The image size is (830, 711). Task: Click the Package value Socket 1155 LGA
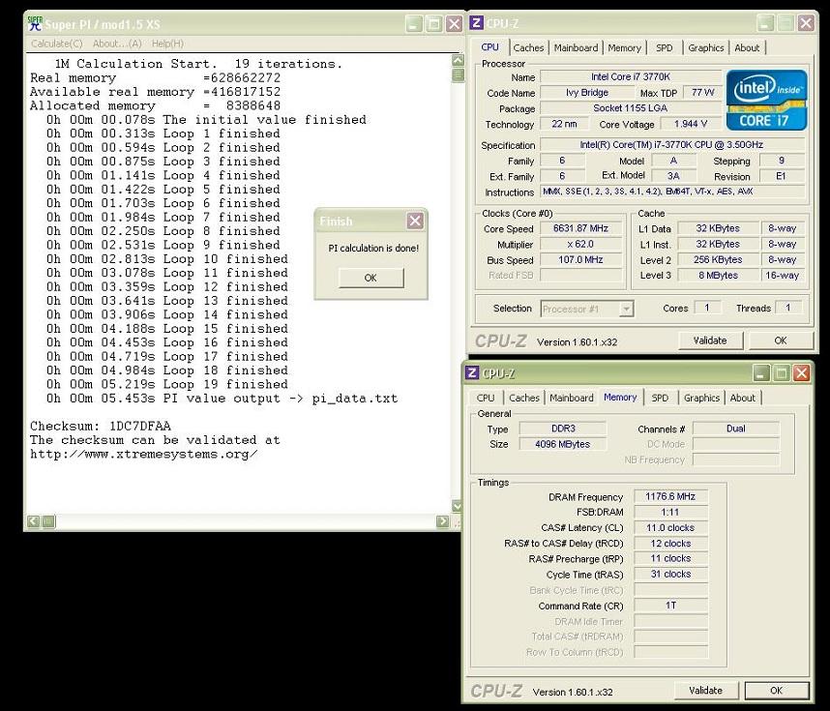(631, 108)
